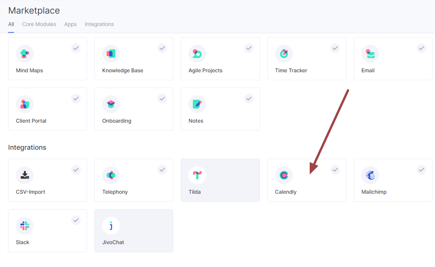
Task: Open the Onboarding icon
Action: pyautogui.click(x=111, y=104)
